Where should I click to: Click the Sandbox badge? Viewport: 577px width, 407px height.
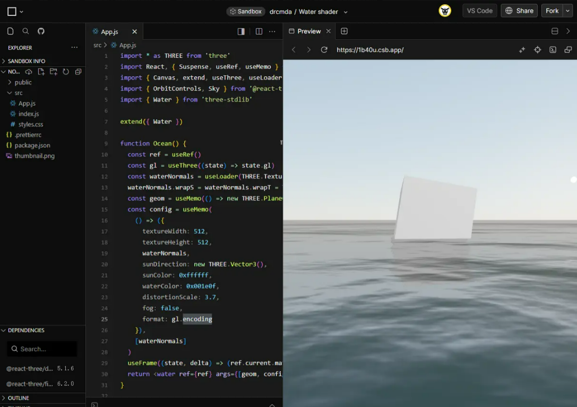click(245, 11)
